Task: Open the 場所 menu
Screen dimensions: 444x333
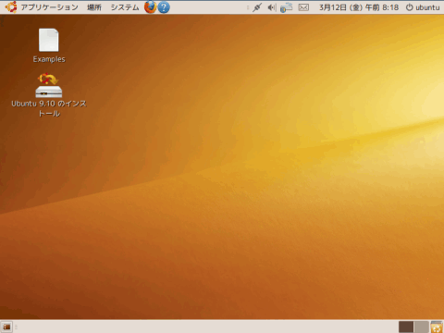Action: tap(94, 7)
